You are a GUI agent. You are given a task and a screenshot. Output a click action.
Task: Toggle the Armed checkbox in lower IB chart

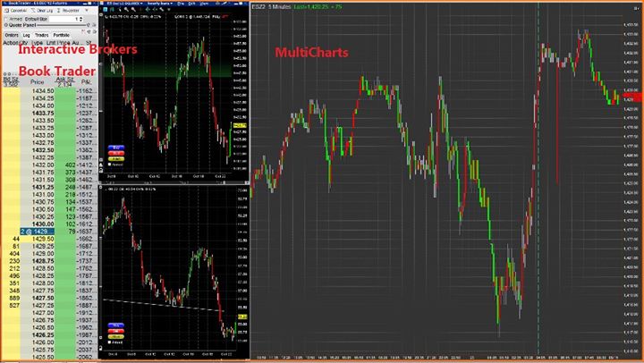(109, 342)
